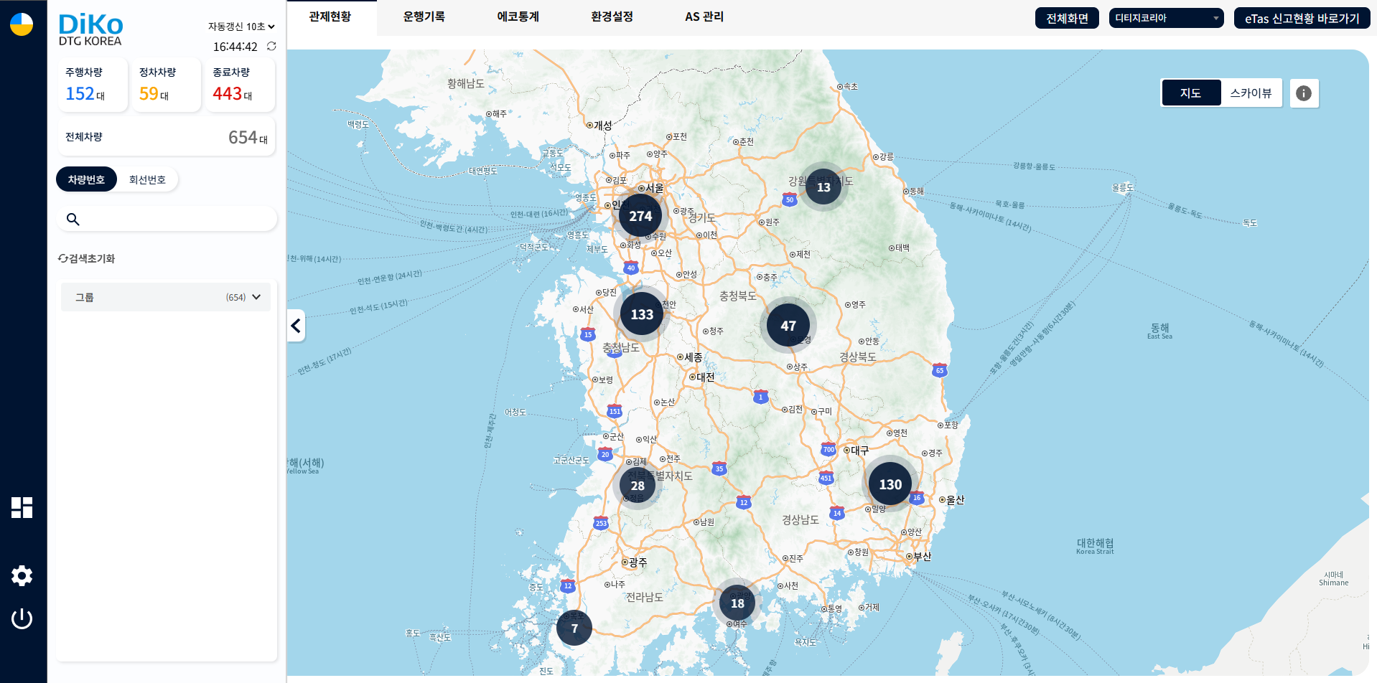Collapse the left panel with arrow handle
This screenshot has width=1377, height=683.
click(296, 326)
